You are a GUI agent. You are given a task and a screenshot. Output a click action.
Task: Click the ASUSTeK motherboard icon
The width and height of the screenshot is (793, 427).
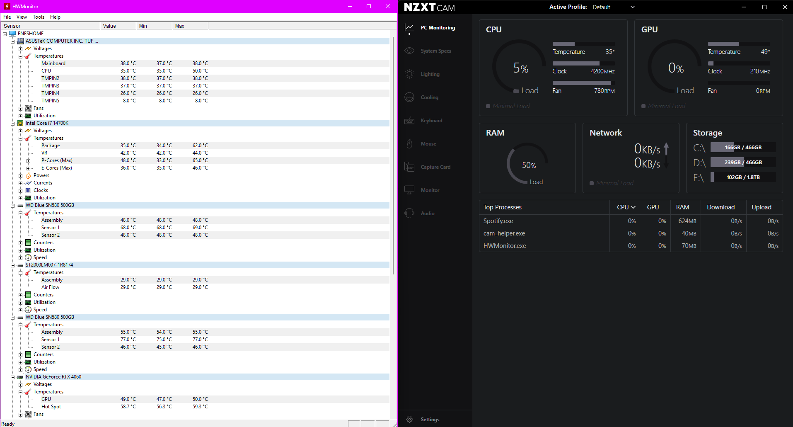pos(20,41)
